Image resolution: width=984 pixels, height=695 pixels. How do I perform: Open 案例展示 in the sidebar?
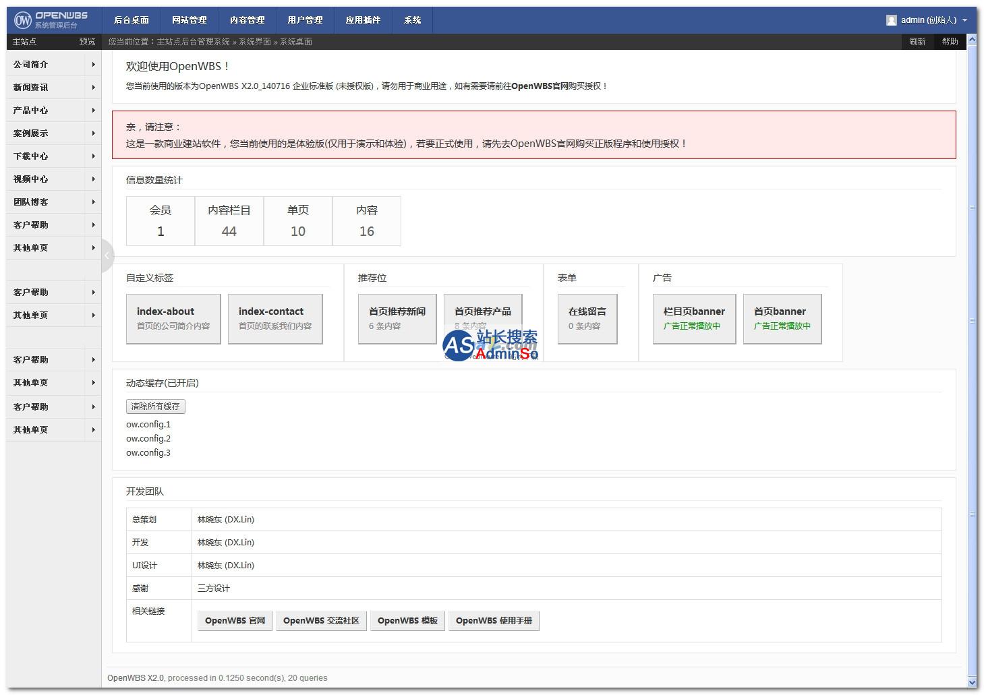coord(31,133)
